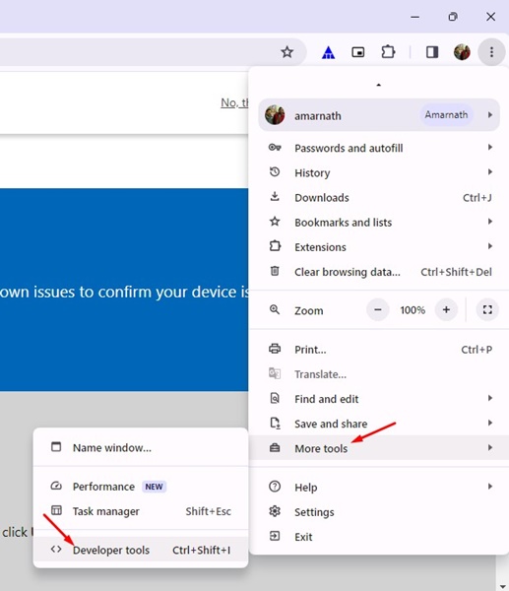Close the three-dot Chrome menu button
This screenshot has height=591, width=509.
[491, 52]
